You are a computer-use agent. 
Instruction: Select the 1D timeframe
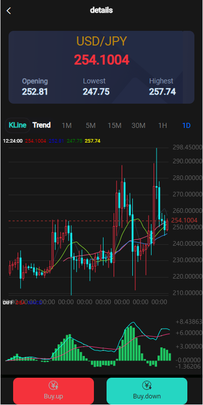coord(186,126)
